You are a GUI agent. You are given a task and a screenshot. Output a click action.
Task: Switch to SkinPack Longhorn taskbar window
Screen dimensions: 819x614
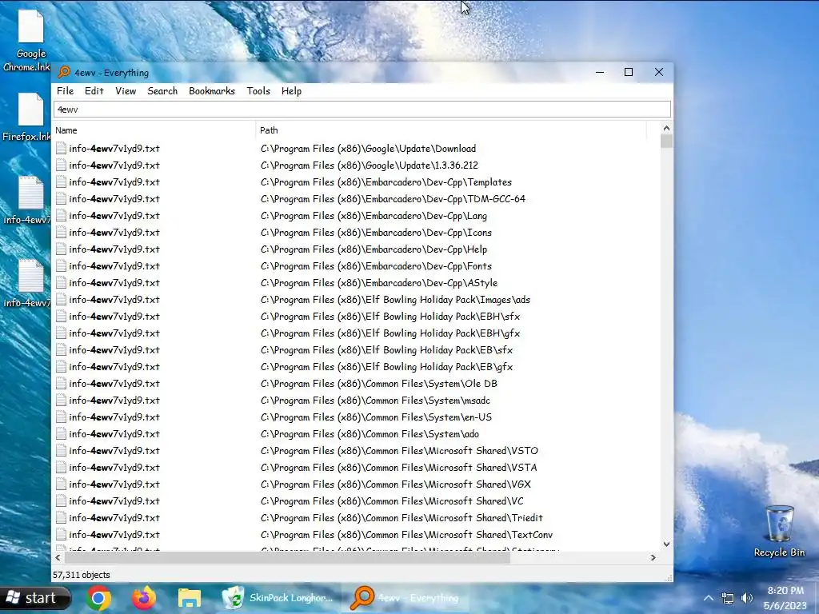(278, 598)
